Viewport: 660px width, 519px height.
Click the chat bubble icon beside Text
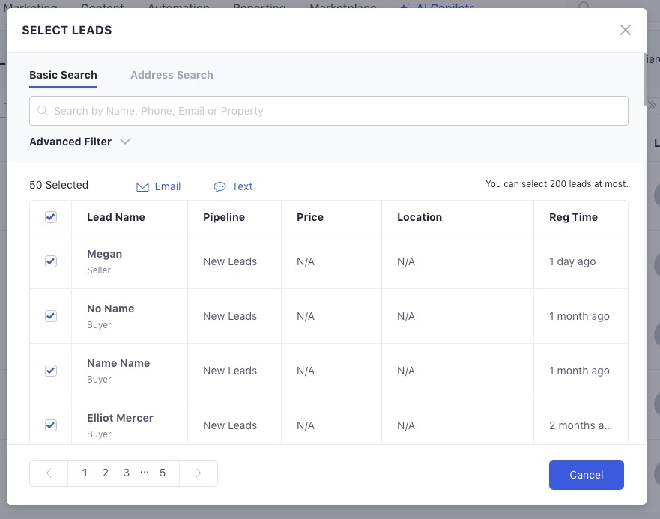(x=220, y=187)
